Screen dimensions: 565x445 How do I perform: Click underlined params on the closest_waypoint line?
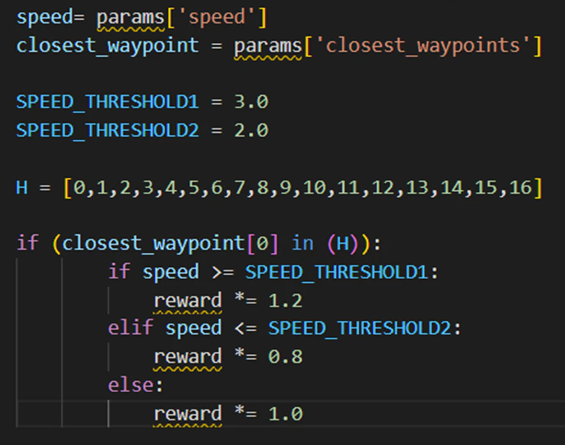pos(268,47)
